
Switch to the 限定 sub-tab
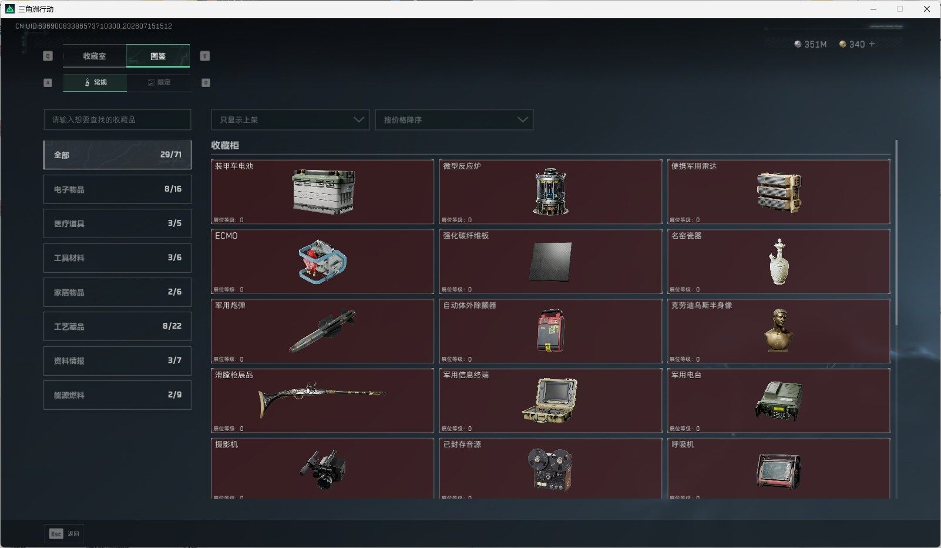pos(159,82)
